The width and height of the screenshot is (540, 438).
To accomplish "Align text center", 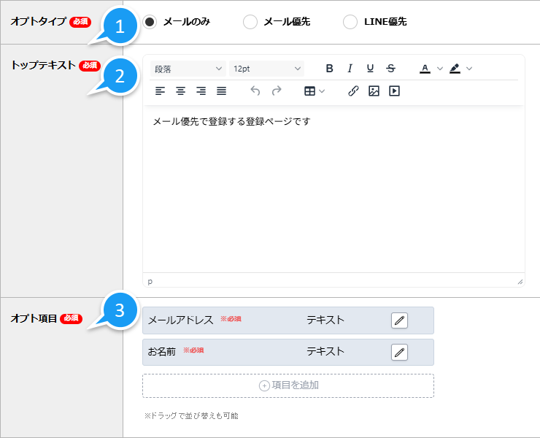I will [180, 91].
